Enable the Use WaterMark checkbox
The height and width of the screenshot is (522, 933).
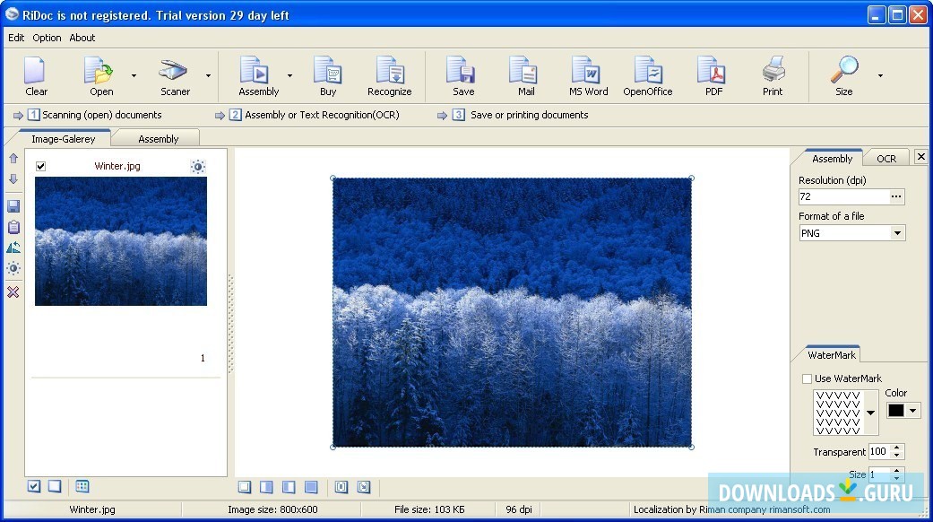point(808,378)
